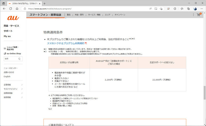Viewport: 206px width, 126px height.
Task: Open 商品・サービス in sidebar
Action: 11,26
